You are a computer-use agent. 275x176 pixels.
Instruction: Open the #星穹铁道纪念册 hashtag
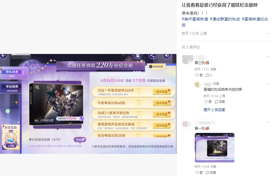255,19
